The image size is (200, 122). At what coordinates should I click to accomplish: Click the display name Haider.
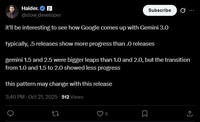coord(30,8)
